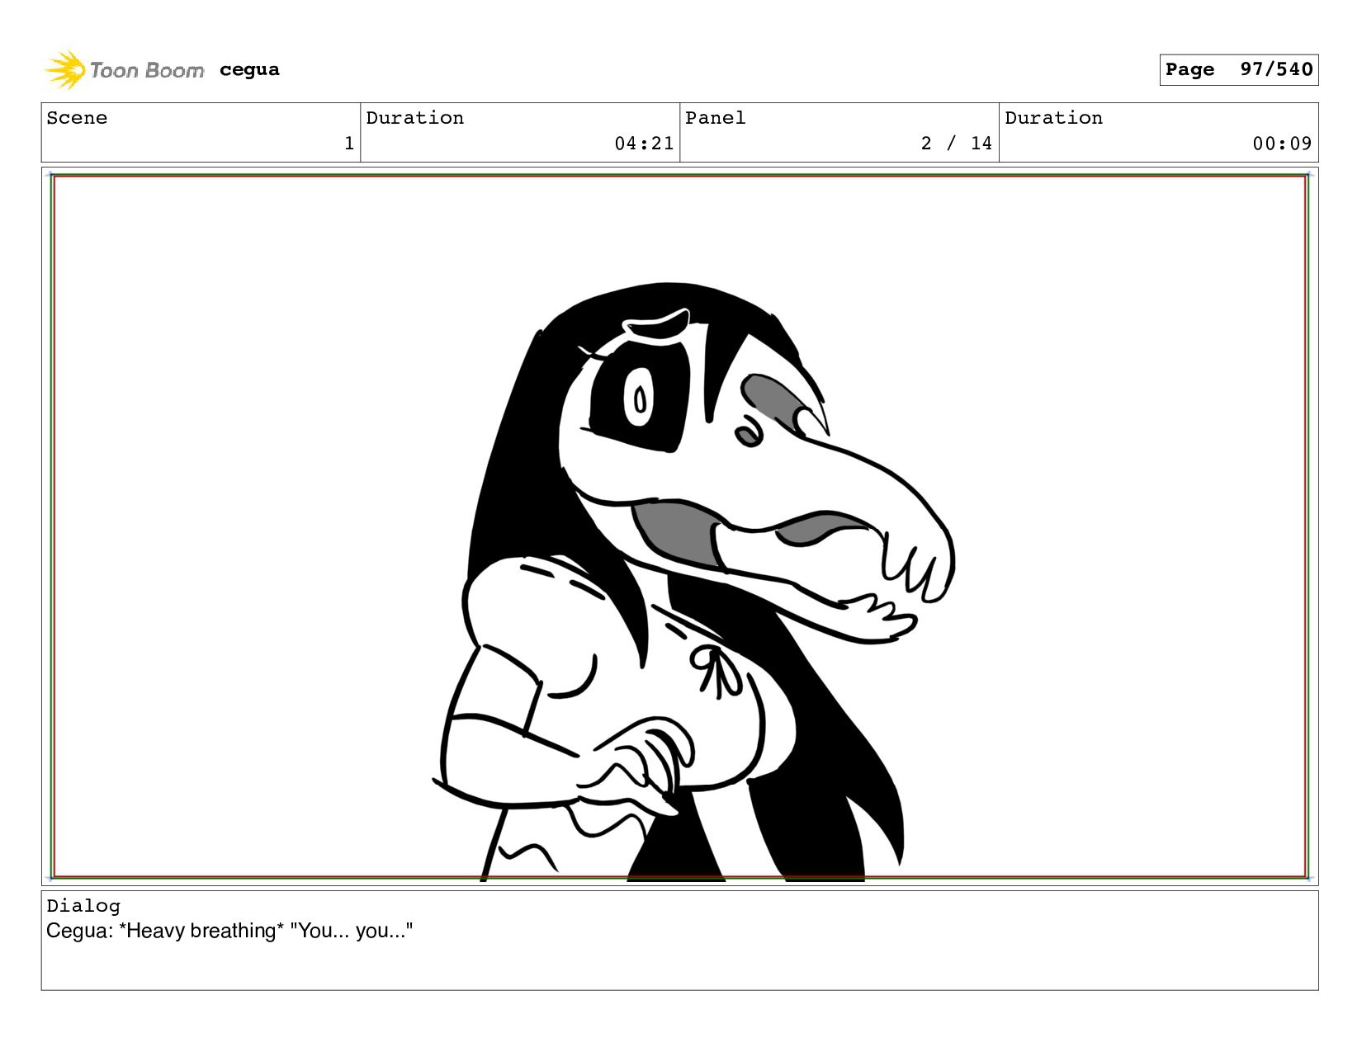The height and width of the screenshot is (1052, 1362).
Task: Click the panel count '2 / 14'
Action: [x=956, y=144]
